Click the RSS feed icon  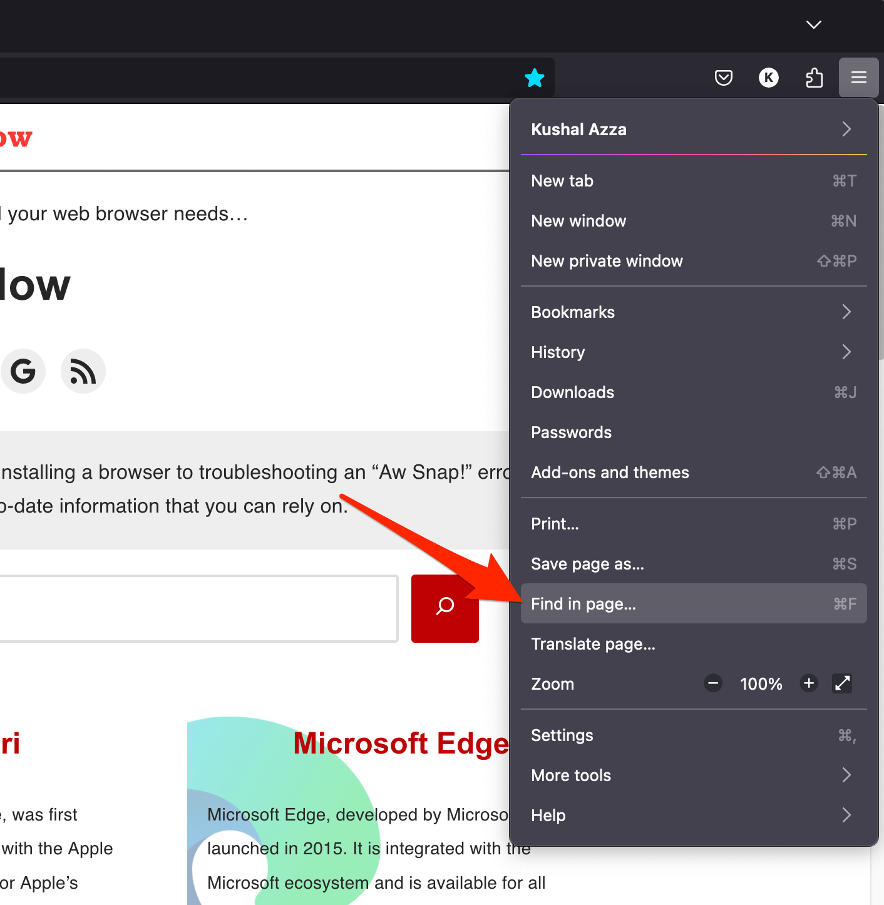pos(83,371)
